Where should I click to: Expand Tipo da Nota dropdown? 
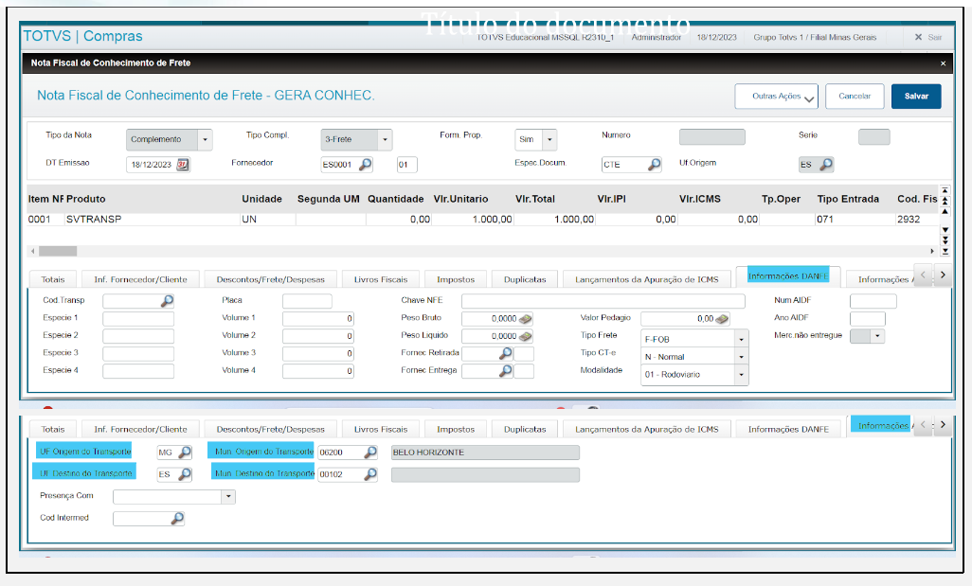point(205,140)
